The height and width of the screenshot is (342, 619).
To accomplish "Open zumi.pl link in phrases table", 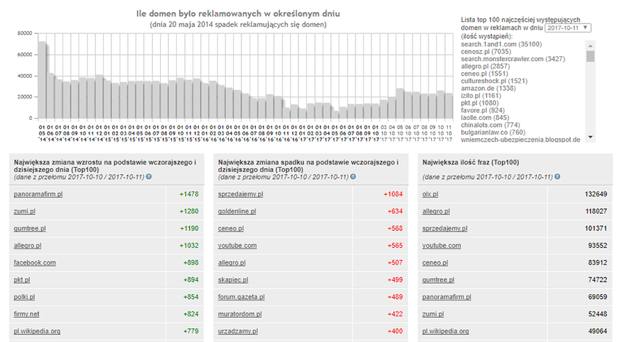I will coord(433,314).
